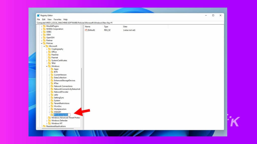Click the registry path address bar
257x144 pixels.
click(130, 23)
